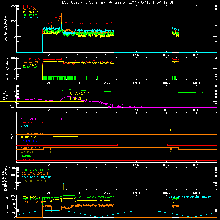Viewport: 220px width, 220px height.
Task: Click the yellow 'FRONT_RATIO' legend label
Action: (x=31, y=197)
